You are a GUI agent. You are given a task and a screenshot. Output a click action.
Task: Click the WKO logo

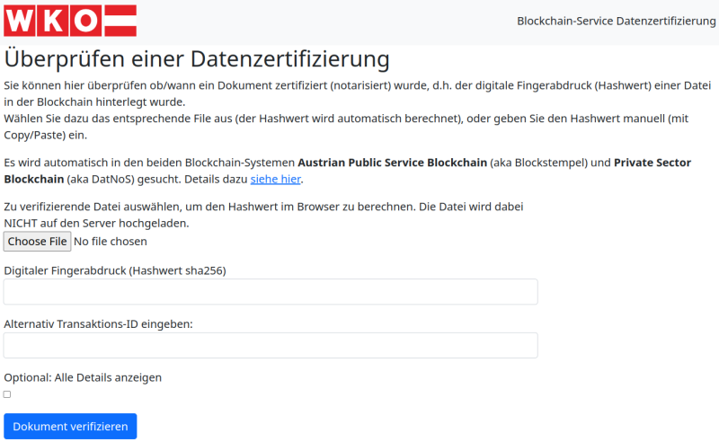click(70, 20)
